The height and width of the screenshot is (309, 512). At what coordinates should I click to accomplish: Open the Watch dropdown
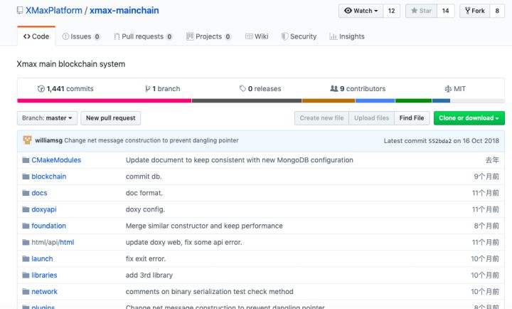[361, 11]
